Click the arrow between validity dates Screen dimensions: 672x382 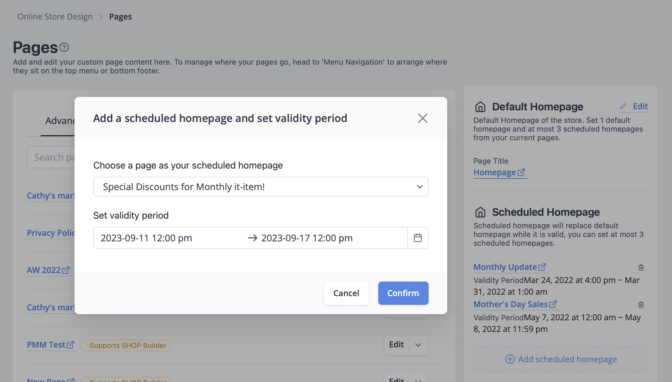coord(253,238)
